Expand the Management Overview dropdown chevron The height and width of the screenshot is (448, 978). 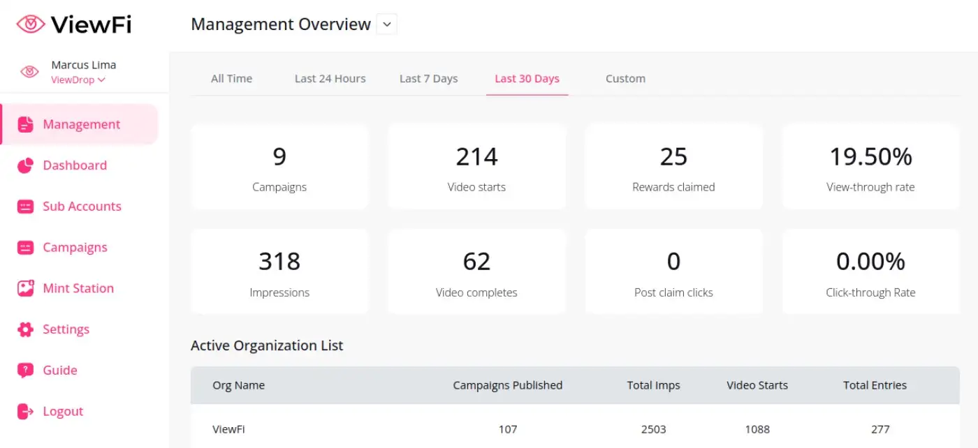coord(386,24)
